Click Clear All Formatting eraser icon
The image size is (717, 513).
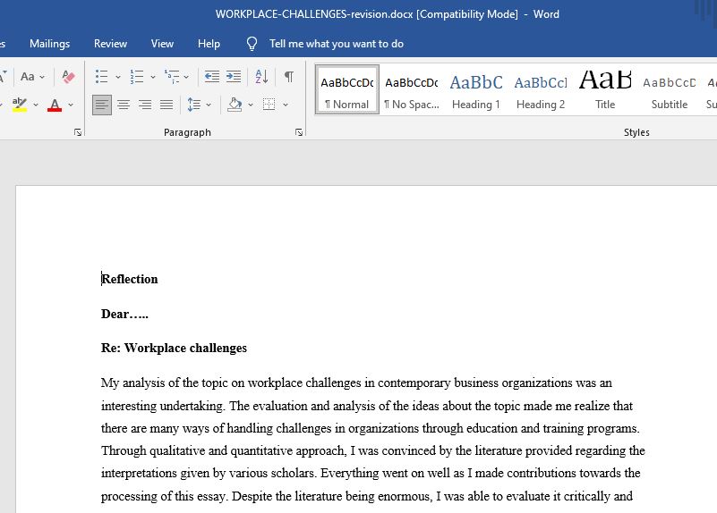click(68, 77)
